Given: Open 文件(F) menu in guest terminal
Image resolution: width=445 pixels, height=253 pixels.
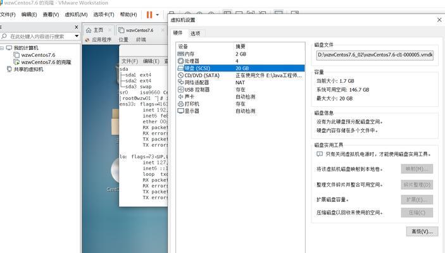Looking at the screenshot, I should 130,61.
